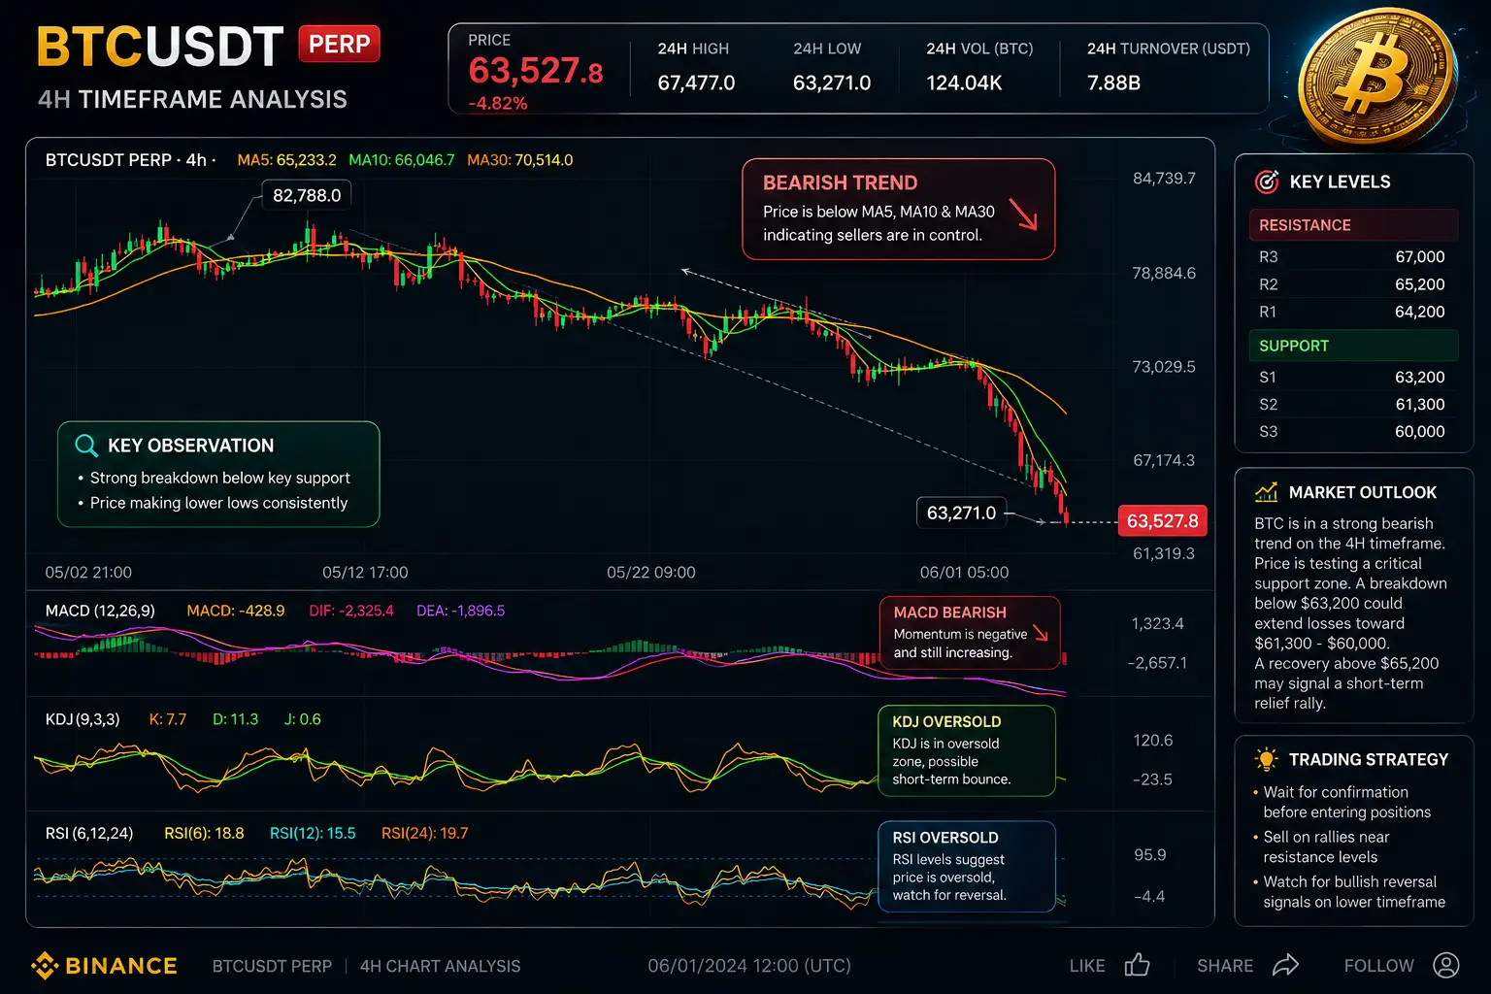This screenshot has width=1491, height=994.
Task: Click the RSI(12): 15.5 value
Action: pyautogui.click(x=313, y=833)
